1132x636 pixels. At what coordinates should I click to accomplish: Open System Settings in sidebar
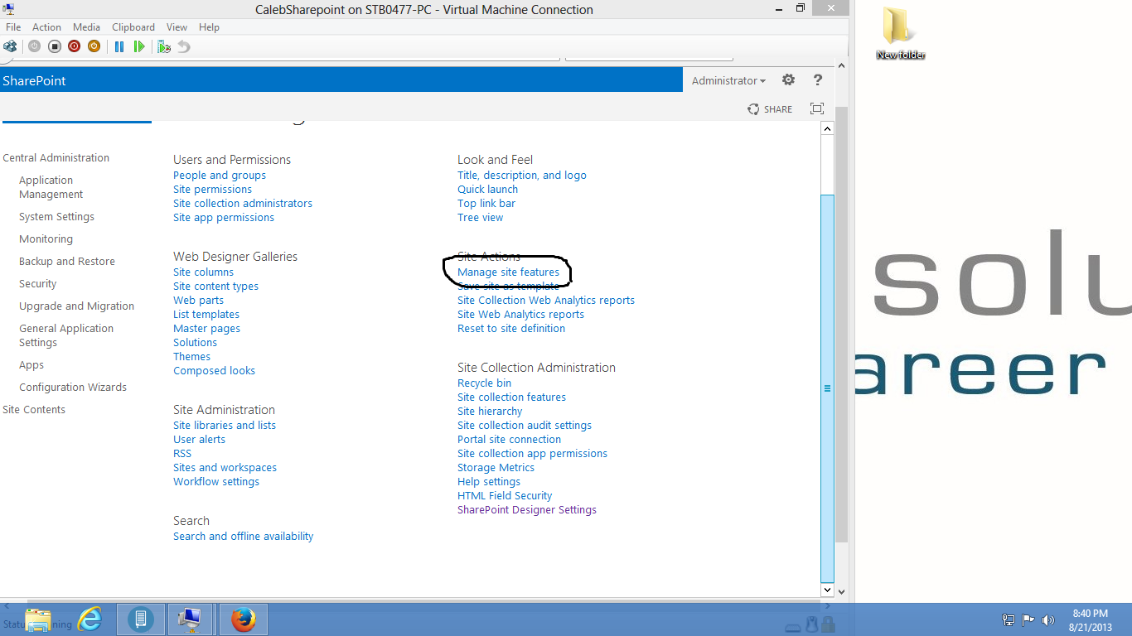[56, 217]
